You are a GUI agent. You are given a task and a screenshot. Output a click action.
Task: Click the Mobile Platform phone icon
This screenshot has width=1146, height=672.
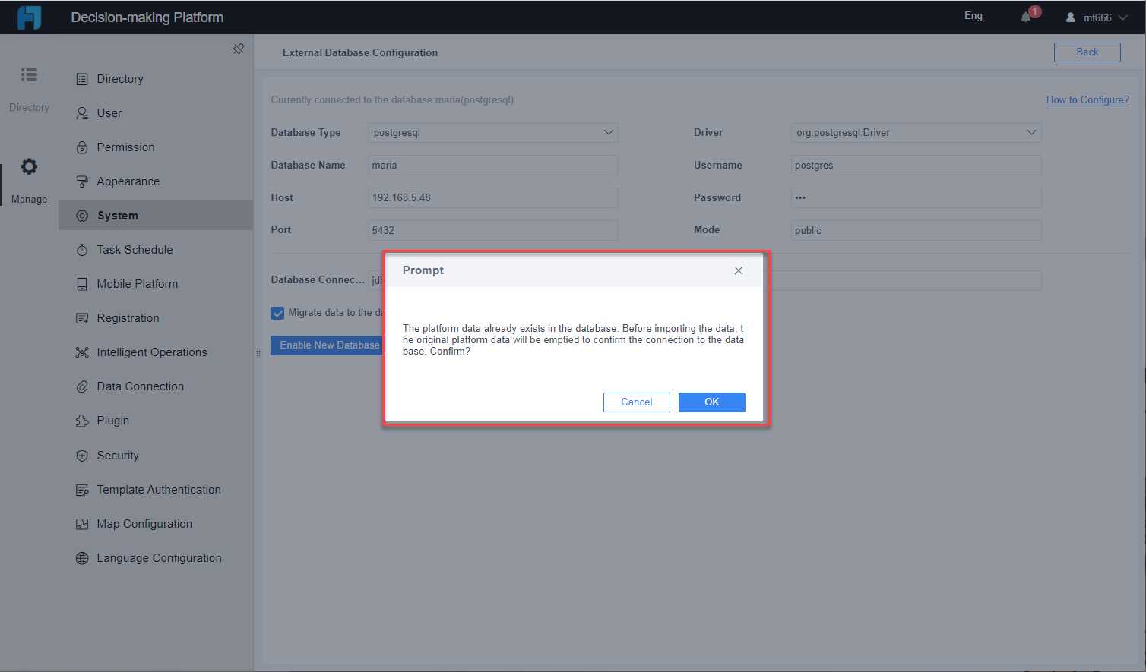[81, 283]
